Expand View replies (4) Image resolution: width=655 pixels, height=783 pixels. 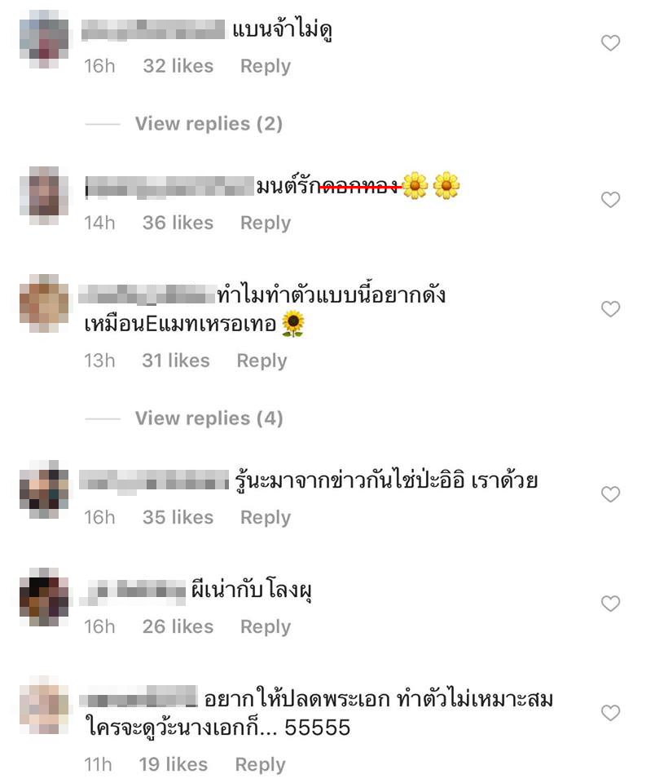[209, 418]
